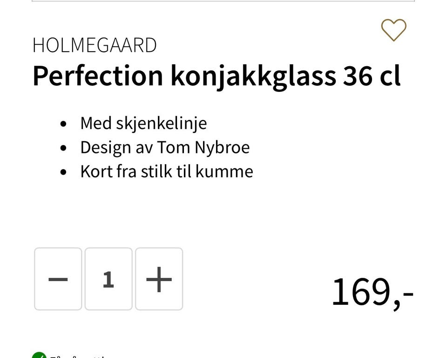
Task: Select the Kort fra stilk til kumme text
Action: click(167, 172)
